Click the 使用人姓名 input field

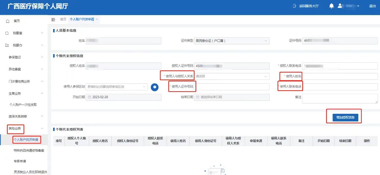tap(340, 76)
